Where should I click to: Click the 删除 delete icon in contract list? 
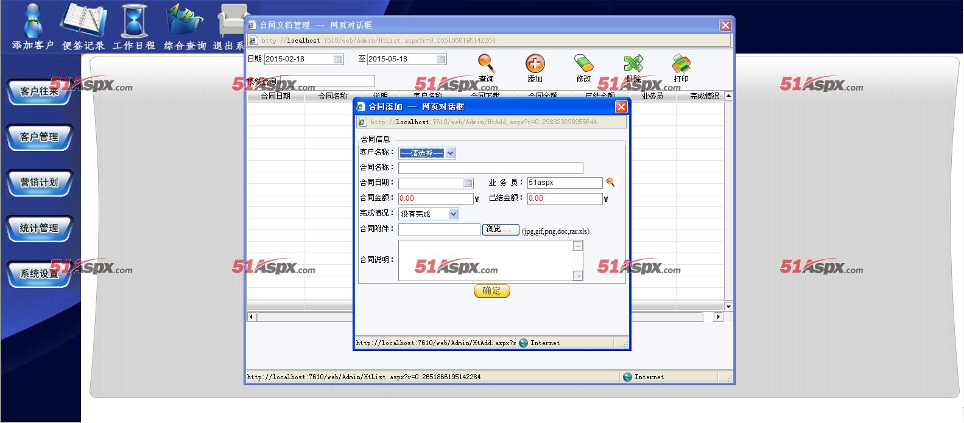point(633,68)
